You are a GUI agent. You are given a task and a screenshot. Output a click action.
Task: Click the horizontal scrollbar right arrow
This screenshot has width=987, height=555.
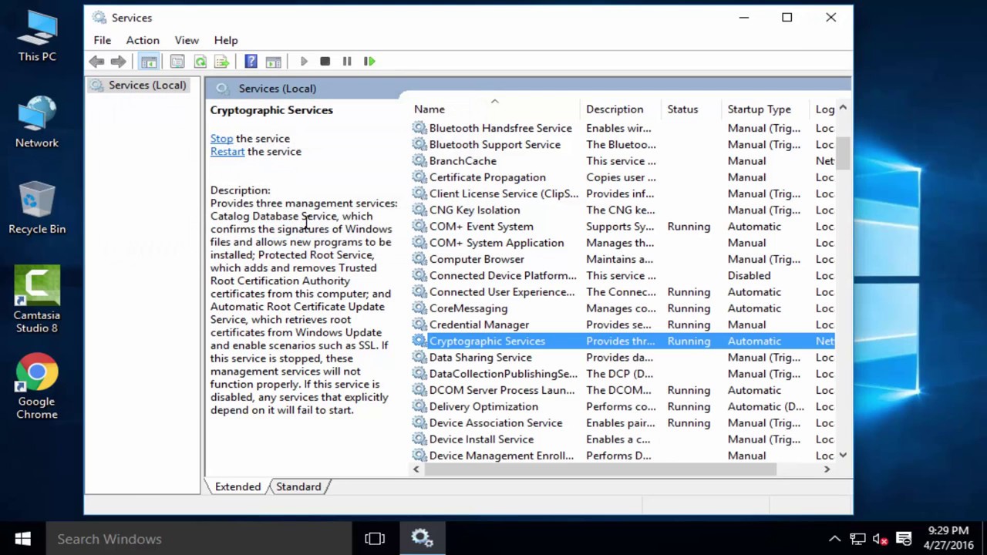pyautogui.click(x=827, y=469)
